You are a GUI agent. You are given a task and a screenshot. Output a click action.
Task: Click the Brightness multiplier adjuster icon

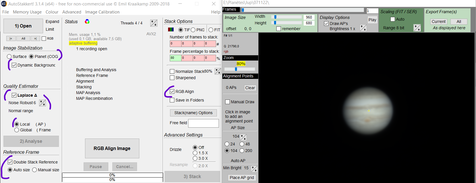click(x=363, y=28)
